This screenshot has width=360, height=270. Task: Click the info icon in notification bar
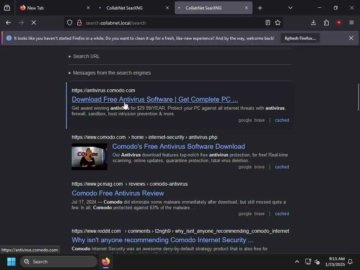pos(9,38)
